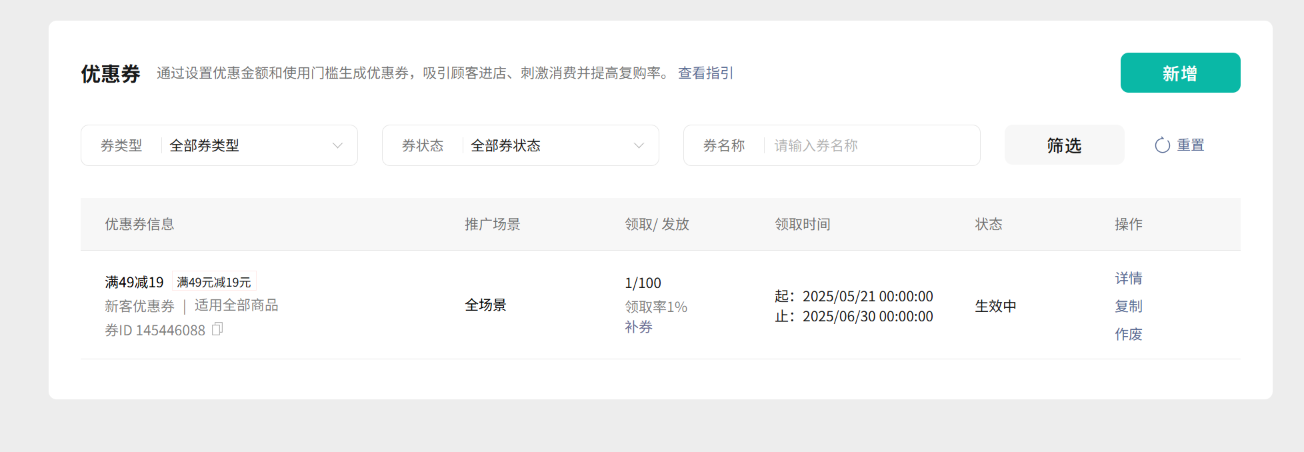The height and width of the screenshot is (452, 1304).
Task: Click 适用全部商品 text
Action: tap(237, 305)
